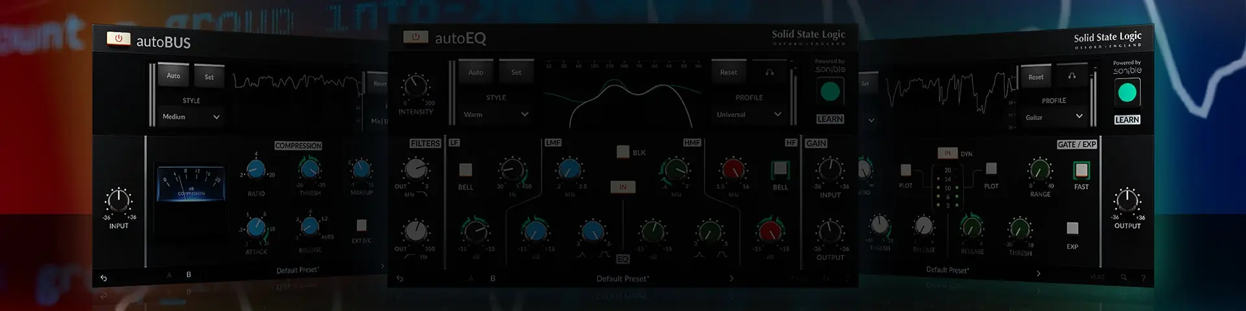Open the Medium style dropdown in autoBUS
The height and width of the screenshot is (311, 1246).
(x=191, y=117)
